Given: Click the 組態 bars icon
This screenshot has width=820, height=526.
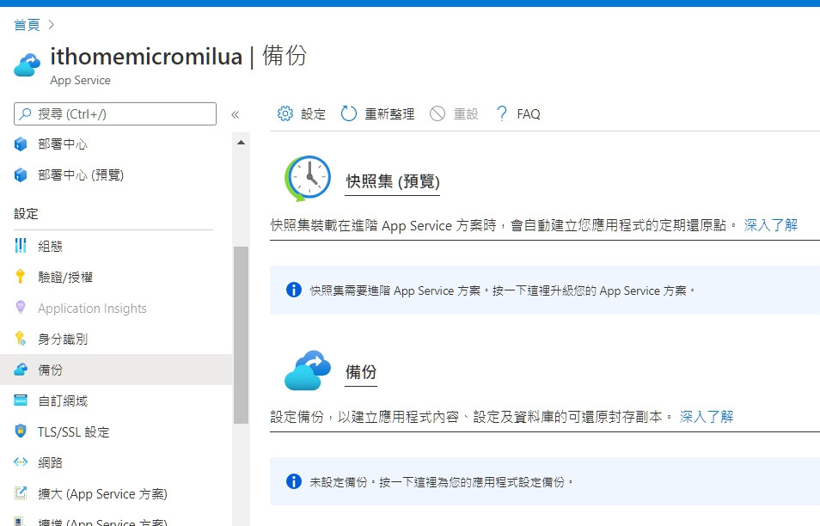Looking at the screenshot, I should coord(21,245).
